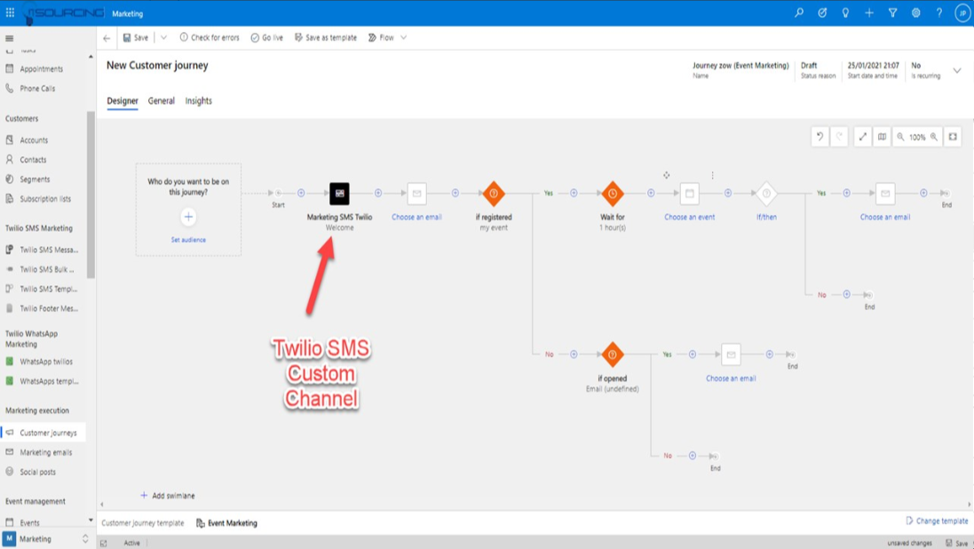974x549 pixels.
Task: Select the Marketing SMS Twilio tile
Action: point(339,194)
